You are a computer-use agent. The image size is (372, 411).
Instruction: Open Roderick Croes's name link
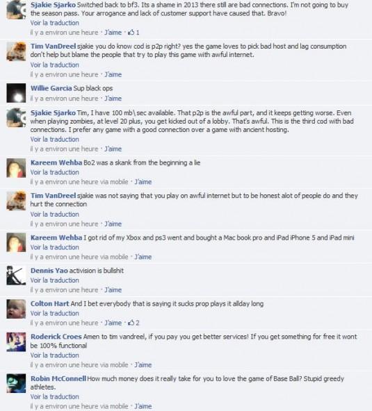point(56,337)
